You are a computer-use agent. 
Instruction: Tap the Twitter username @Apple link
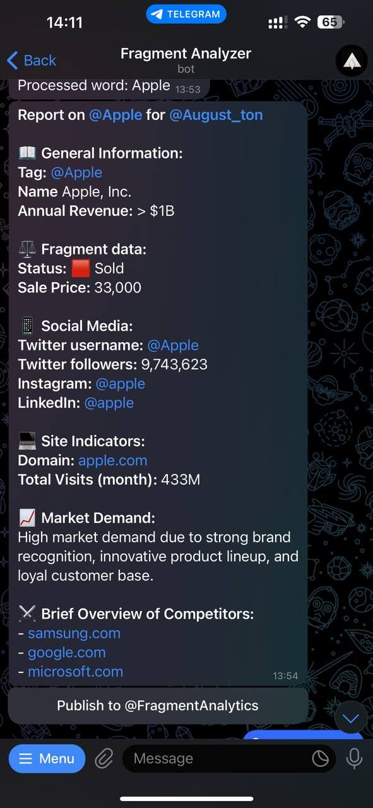click(x=173, y=345)
